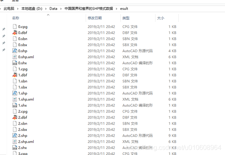The image size is (225, 155).
Task: Click the 9 KB size of 2.shp
Action: click(172, 136)
